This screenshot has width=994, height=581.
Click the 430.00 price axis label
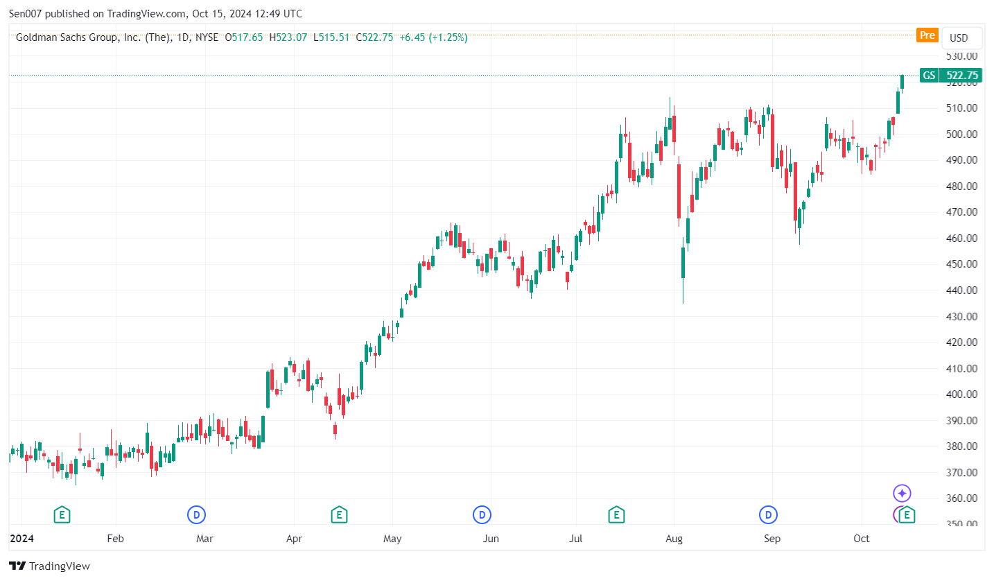point(962,316)
